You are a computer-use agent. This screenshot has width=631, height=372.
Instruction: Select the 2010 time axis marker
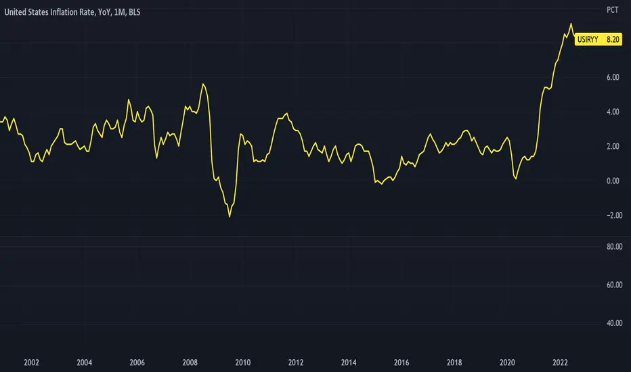click(242, 363)
